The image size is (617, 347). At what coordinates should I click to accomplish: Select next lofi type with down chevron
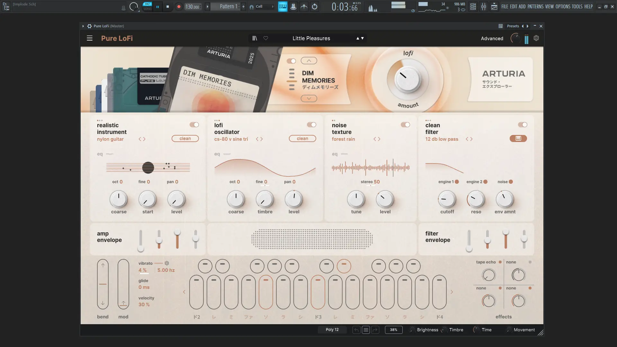pos(309,99)
